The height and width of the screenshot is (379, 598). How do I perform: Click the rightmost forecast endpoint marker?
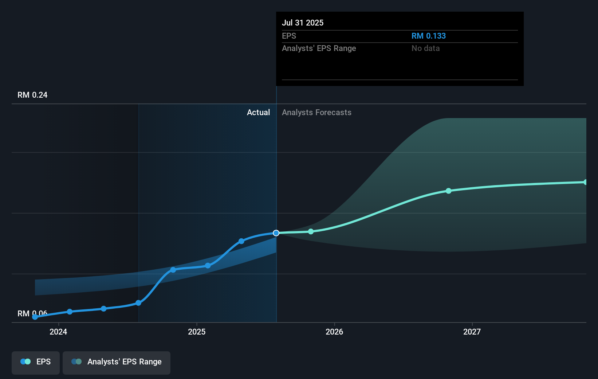point(585,181)
